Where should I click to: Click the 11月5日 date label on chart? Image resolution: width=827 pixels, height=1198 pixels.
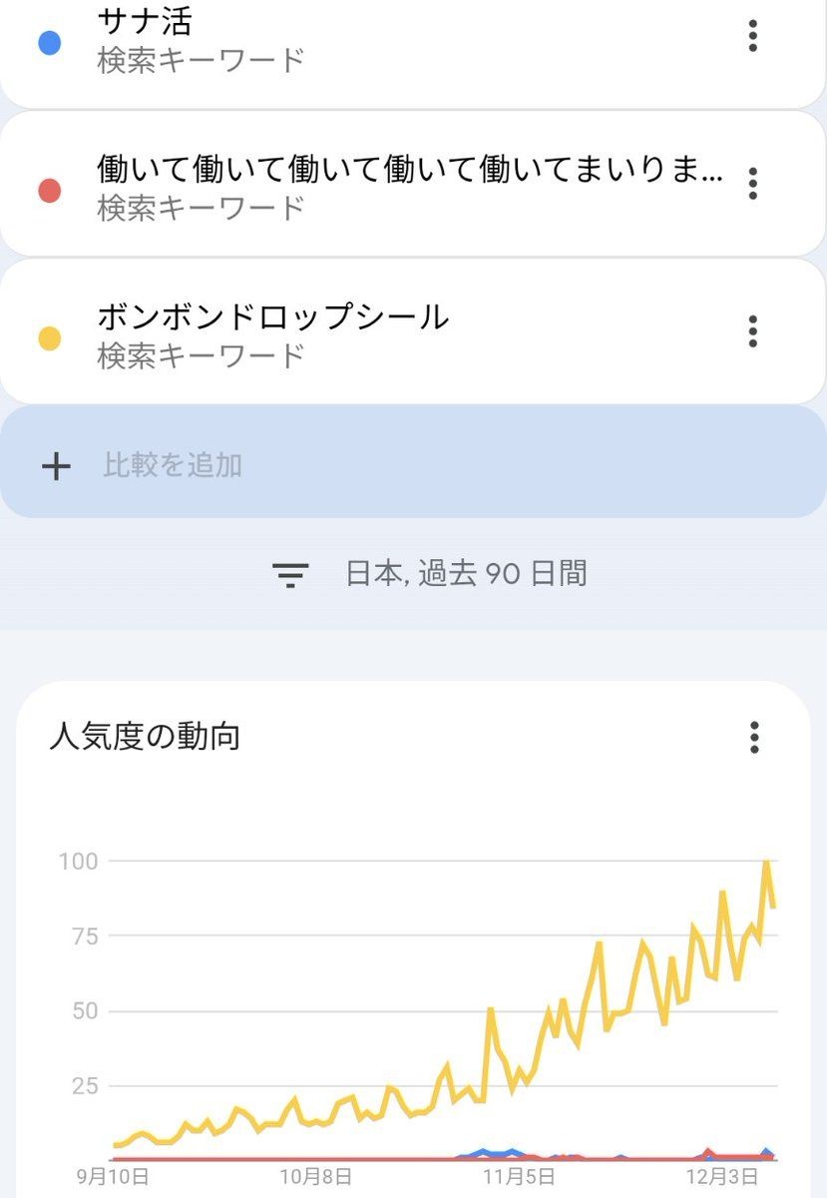coord(513,1177)
